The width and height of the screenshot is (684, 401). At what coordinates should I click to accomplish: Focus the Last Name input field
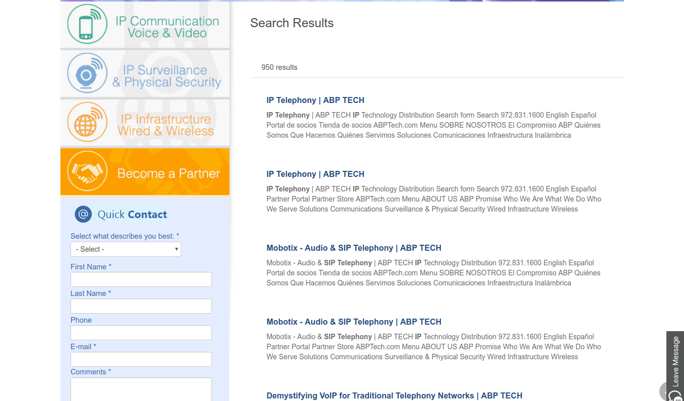click(141, 306)
